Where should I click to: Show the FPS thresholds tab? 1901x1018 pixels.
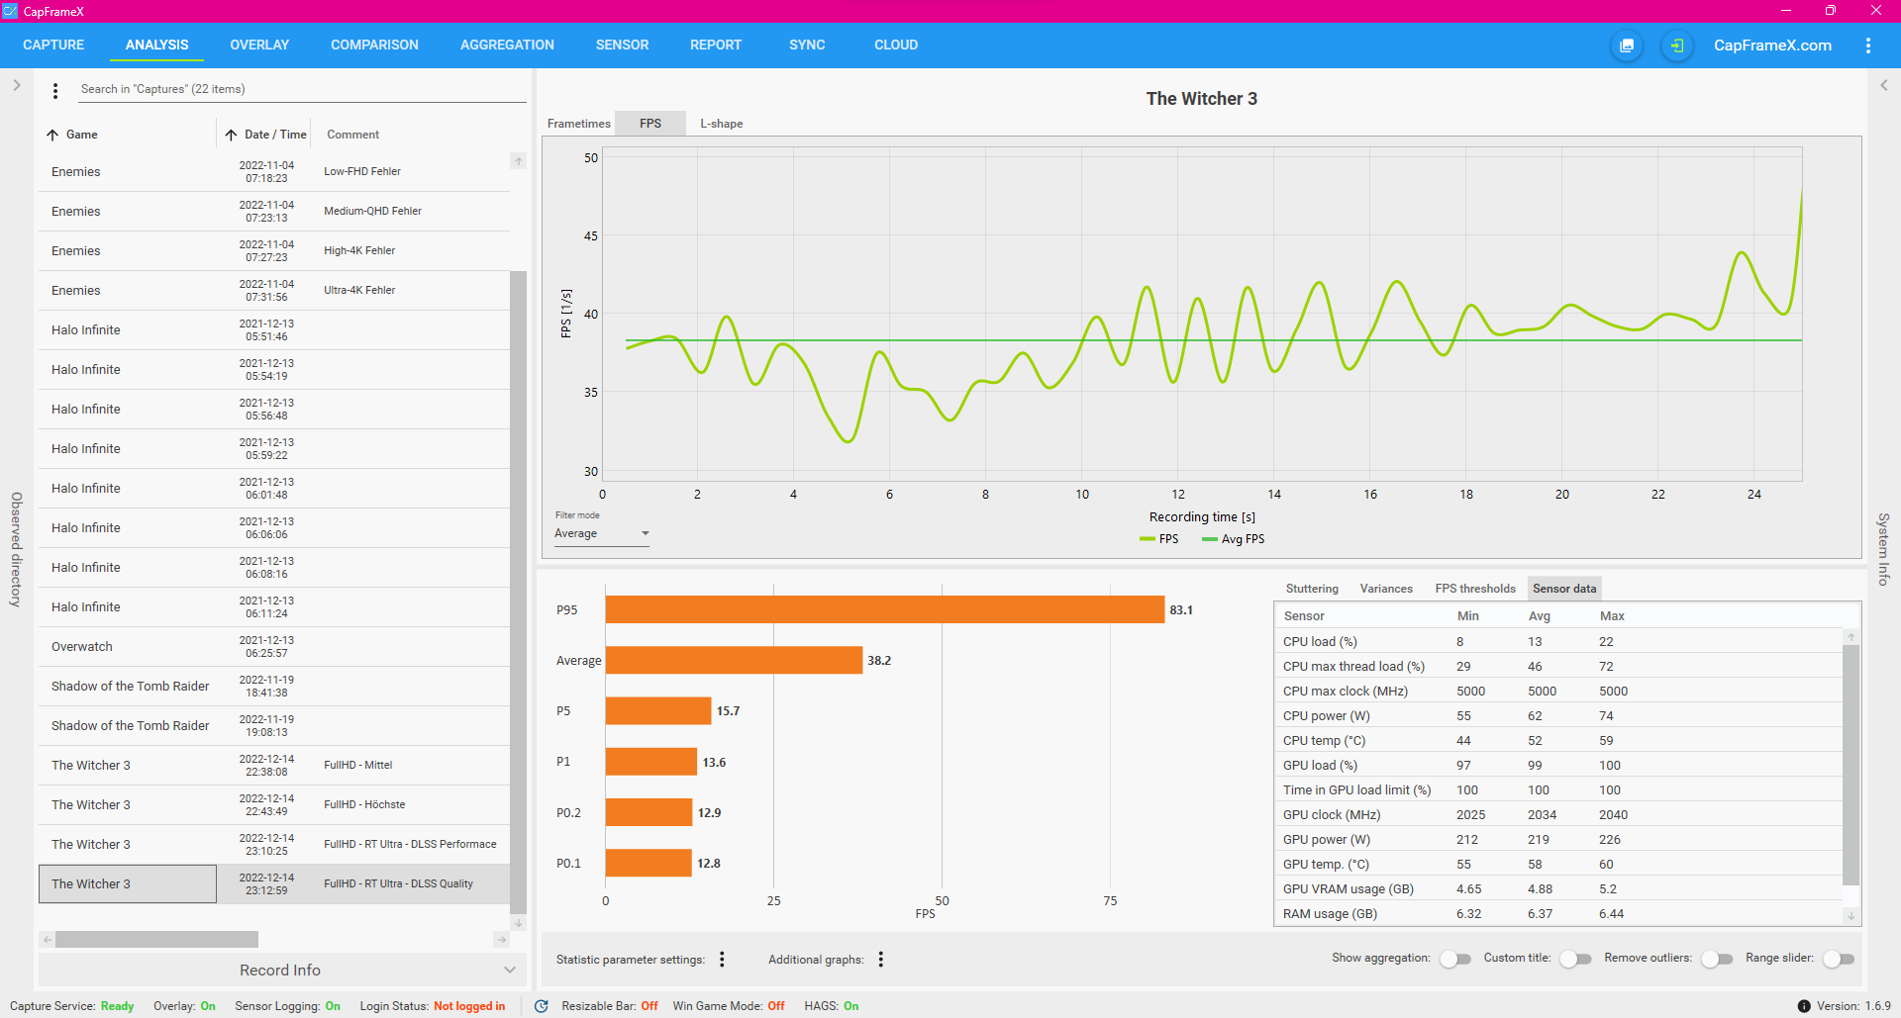pos(1475,589)
